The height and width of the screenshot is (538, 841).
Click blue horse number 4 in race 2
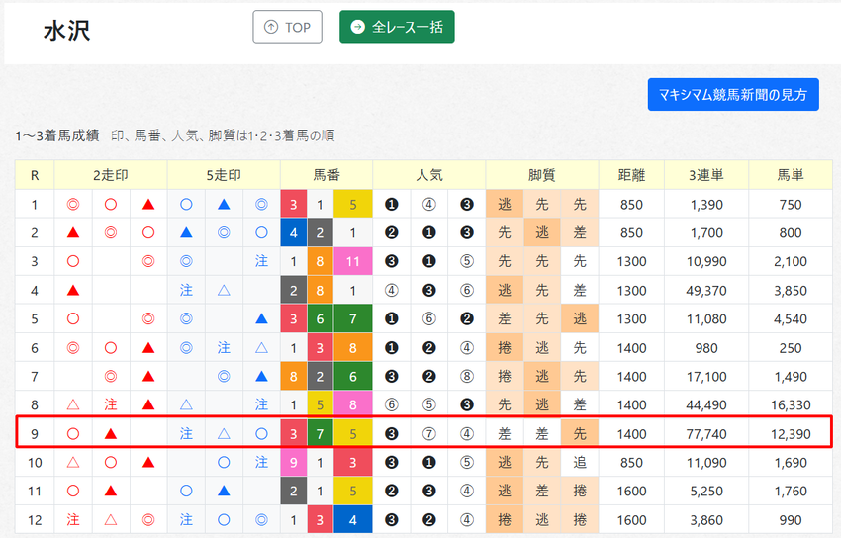[x=294, y=232]
